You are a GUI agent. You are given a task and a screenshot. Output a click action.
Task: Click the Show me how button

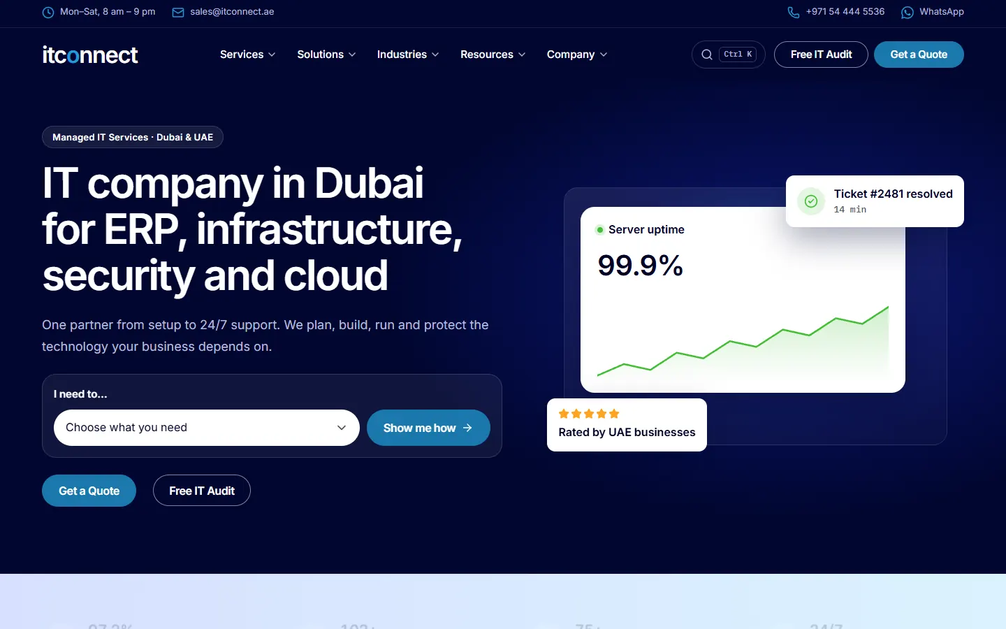[x=428, y=428]
